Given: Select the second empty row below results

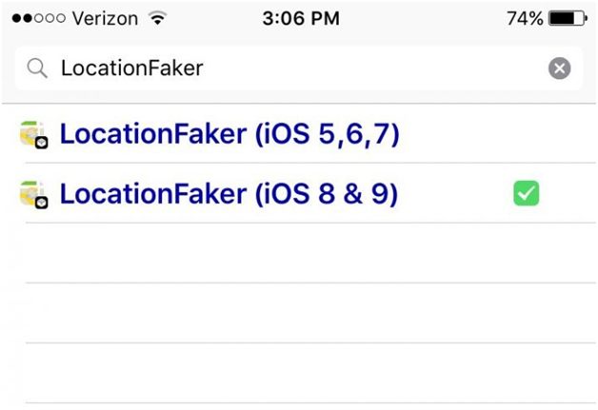Looking at the screenshot, I should pyautogui.click(x=305, y=313).
